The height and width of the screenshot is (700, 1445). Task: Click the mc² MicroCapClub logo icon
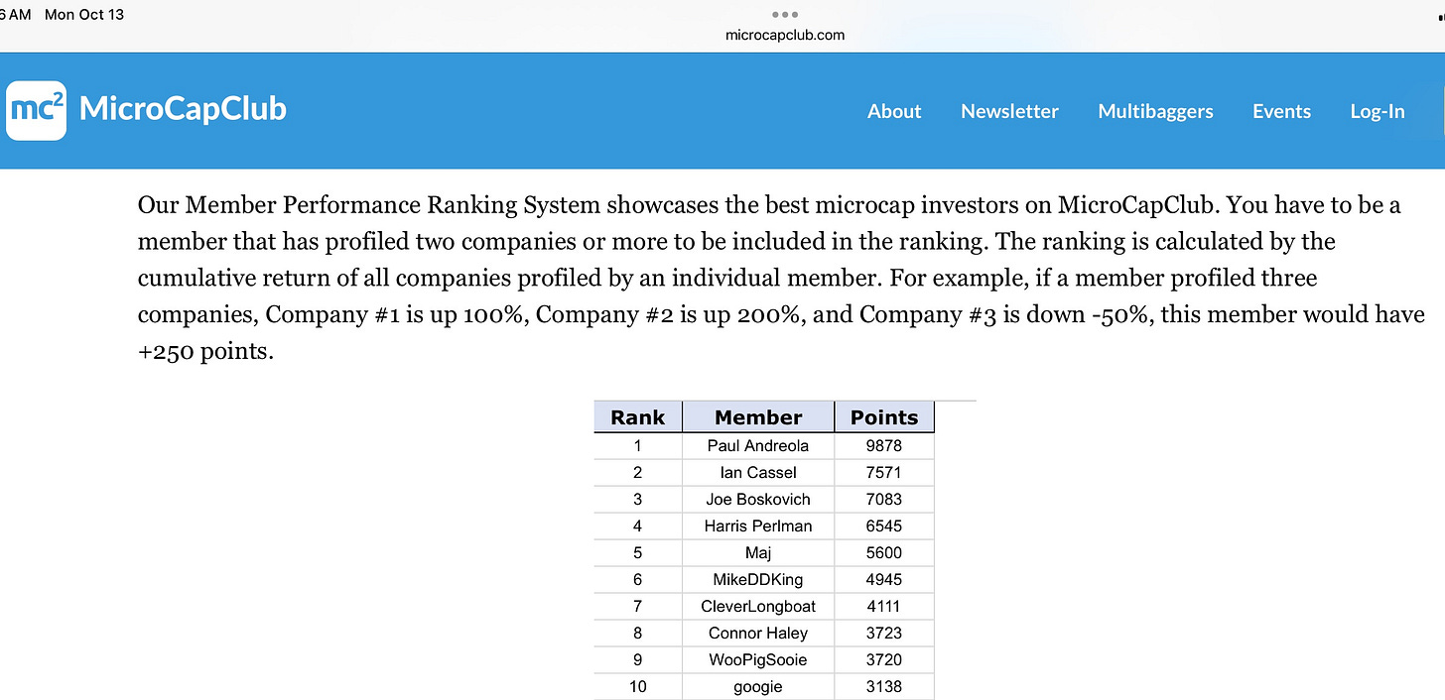[36, 110]
